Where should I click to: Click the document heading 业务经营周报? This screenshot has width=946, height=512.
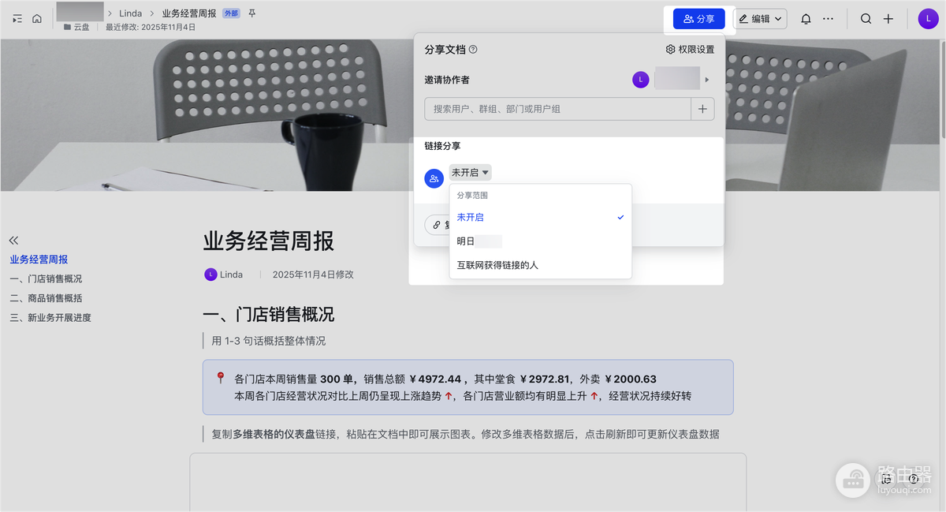coord(269,241)
